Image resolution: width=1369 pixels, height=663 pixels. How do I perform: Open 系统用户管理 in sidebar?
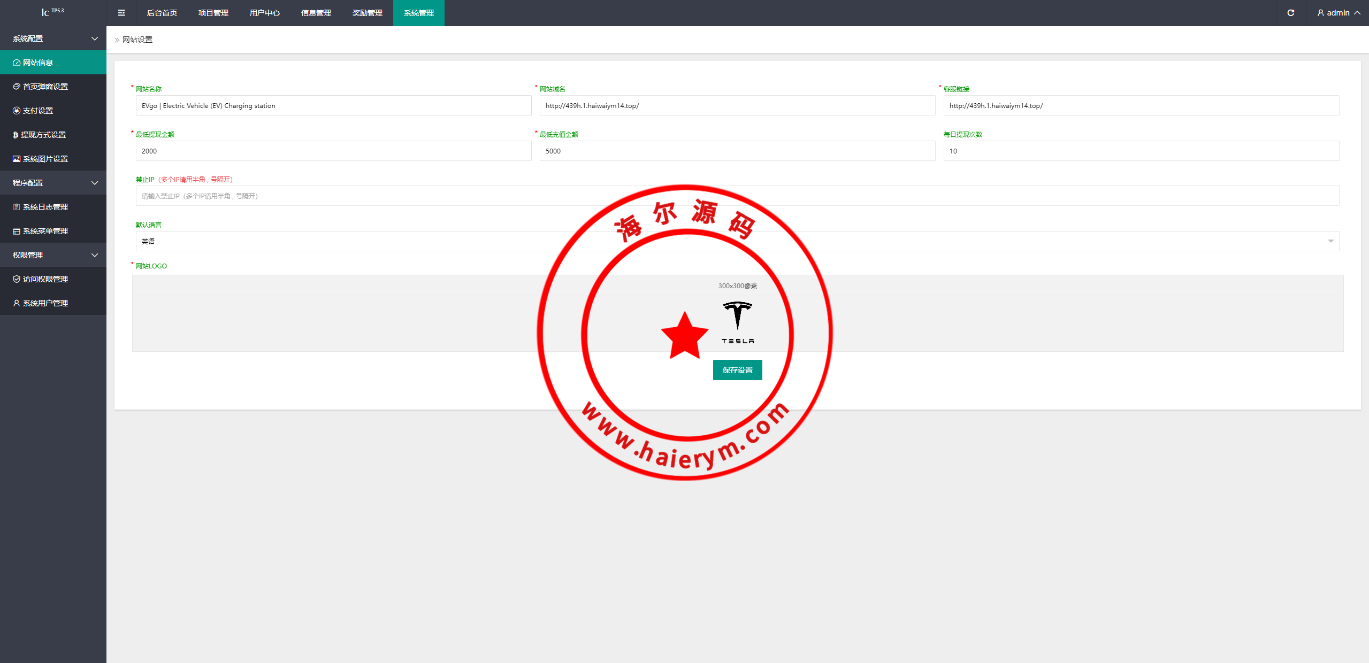(x=53, y=303)
